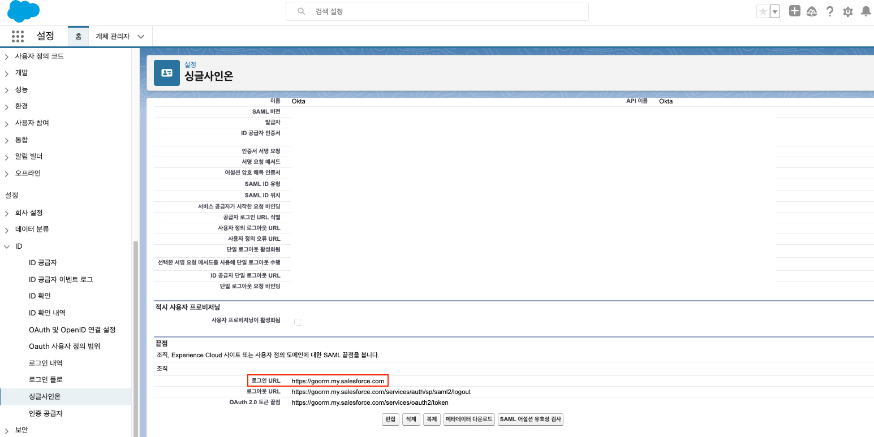
Task: Click the setup gear icon
Action: 847,11
